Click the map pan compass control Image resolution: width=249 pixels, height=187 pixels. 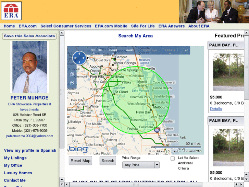(79, 58)
